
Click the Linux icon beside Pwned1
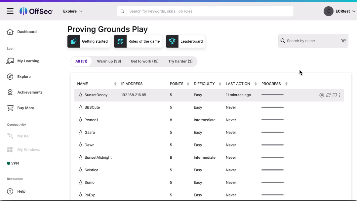coord(80,120)
